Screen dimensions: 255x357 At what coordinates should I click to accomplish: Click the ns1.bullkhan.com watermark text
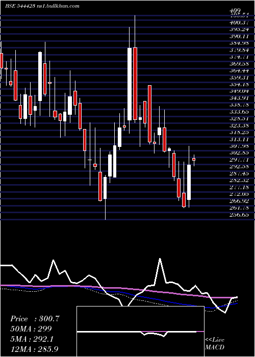(58, 6)
